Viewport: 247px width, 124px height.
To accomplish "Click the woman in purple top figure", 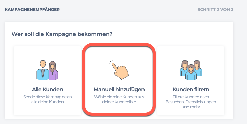I will pos(53,71).
